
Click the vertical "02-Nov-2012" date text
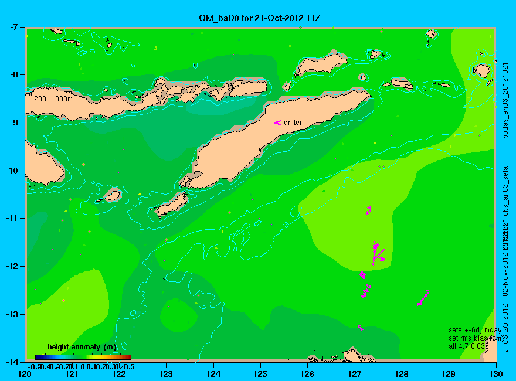click(505, 275)
